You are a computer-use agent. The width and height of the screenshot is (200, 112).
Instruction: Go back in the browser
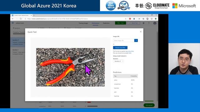coord(13,19)
